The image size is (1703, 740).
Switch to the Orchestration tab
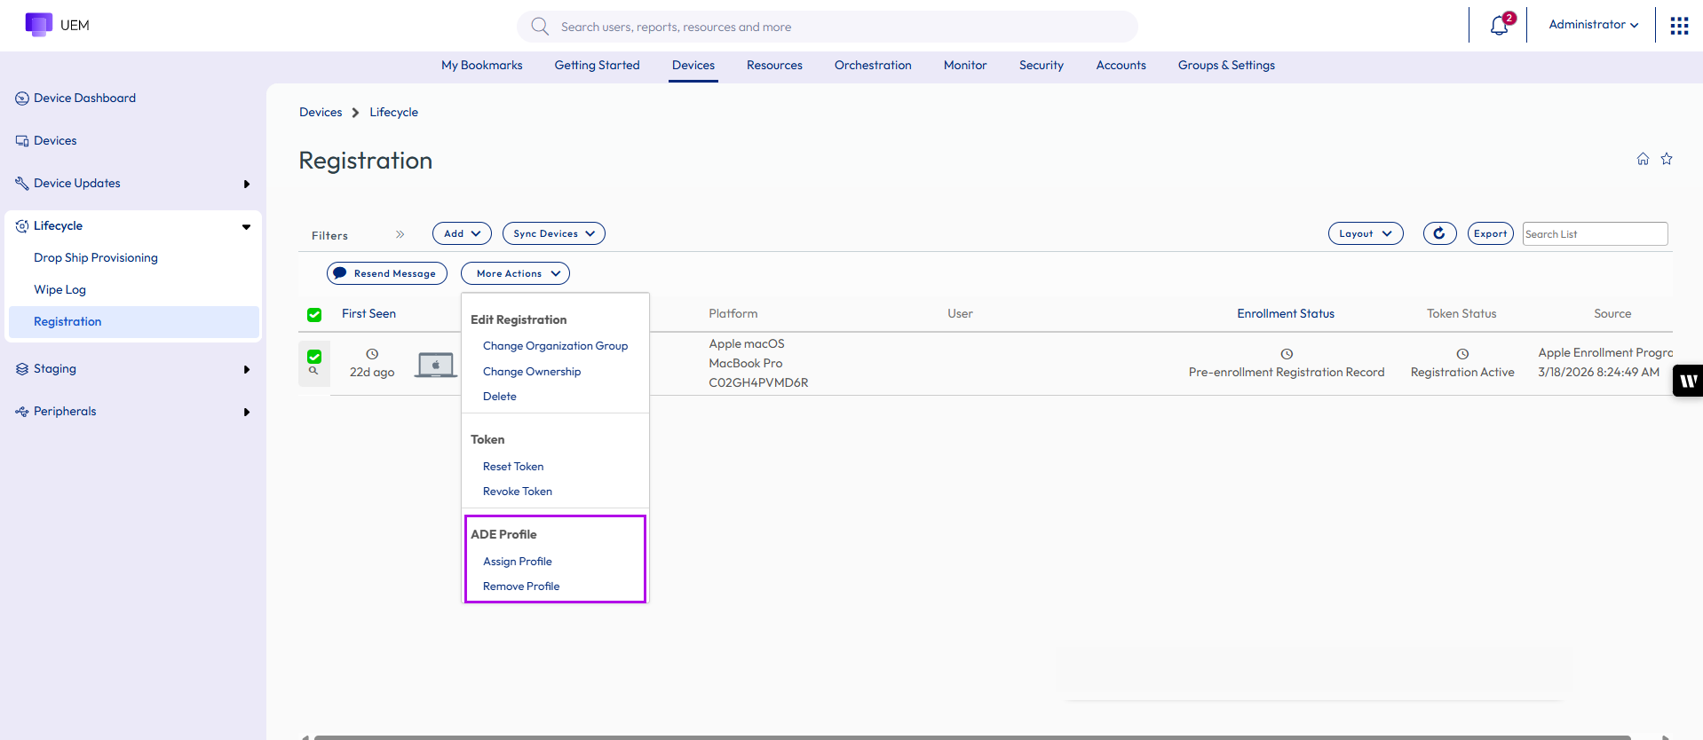(873, 66)
